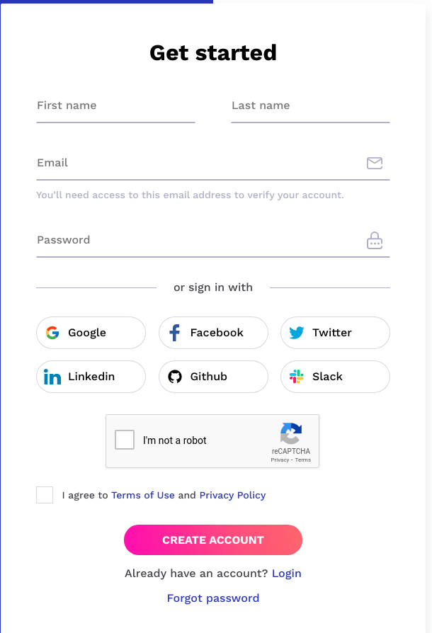Image resolution: width=432 pixels, height=633 pixels.
Task: Click the Twitter bird icon
Action: (297, 333)
